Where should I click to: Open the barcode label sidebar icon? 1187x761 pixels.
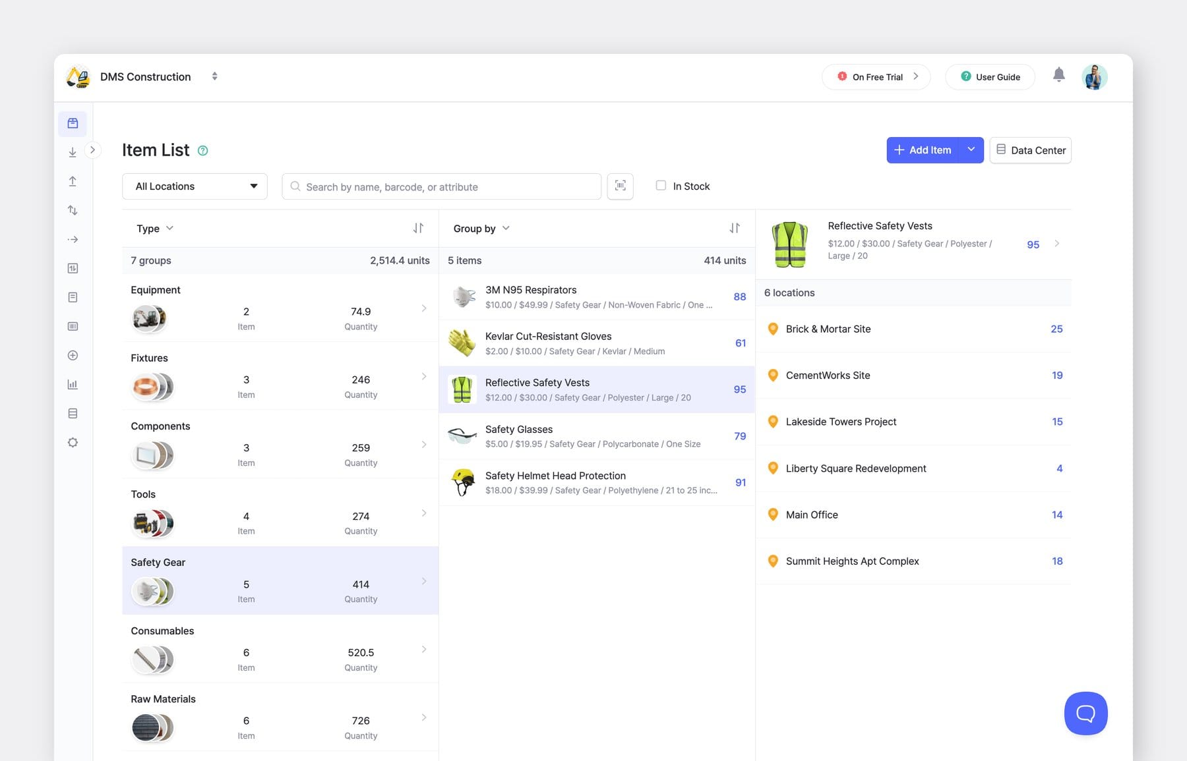tap(73, 325)
